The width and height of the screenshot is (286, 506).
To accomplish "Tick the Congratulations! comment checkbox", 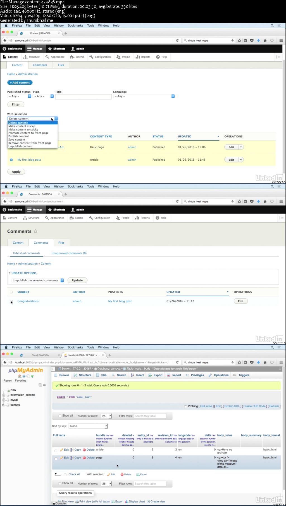I will pos(11,301).
